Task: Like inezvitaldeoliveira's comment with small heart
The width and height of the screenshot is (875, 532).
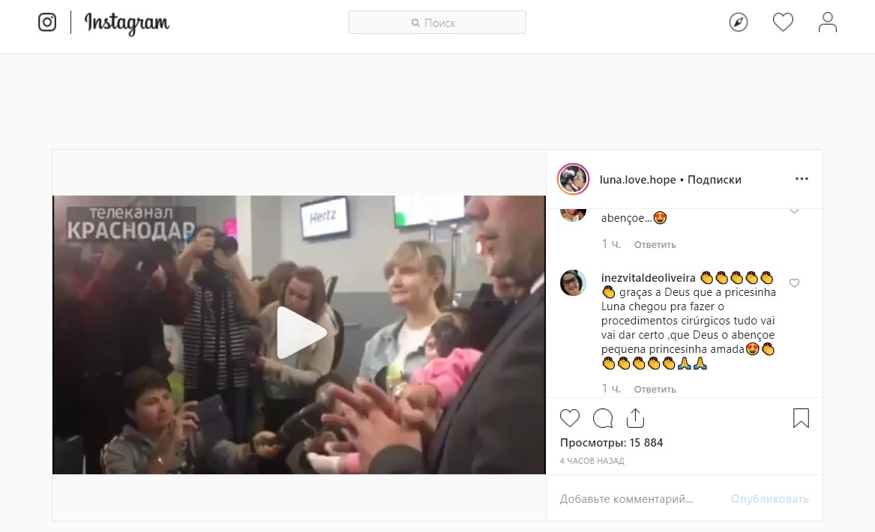Action: (x=794, y=283)
